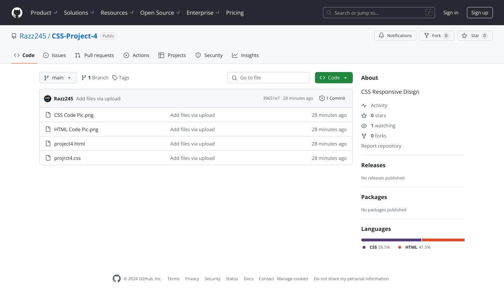Focus the Go to file input
This screenshot has width=504, height=297.
pos(268,78)
